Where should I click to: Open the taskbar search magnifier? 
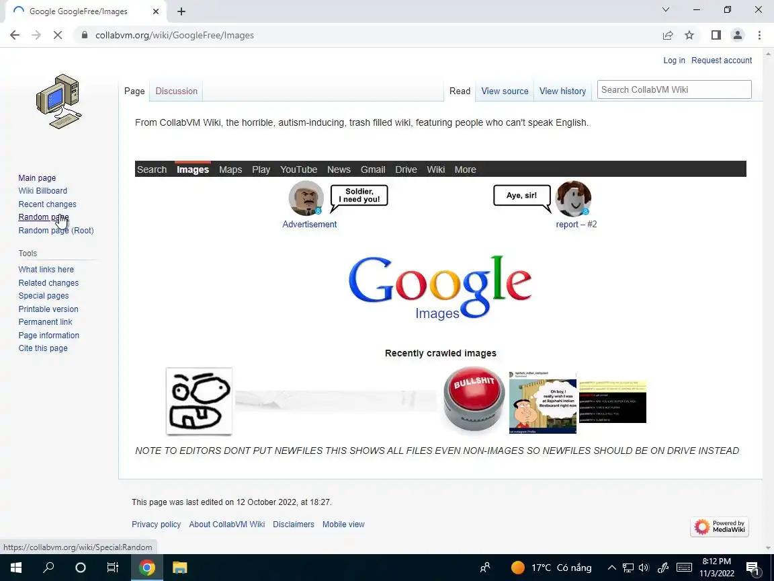click(x=48, y=568)
